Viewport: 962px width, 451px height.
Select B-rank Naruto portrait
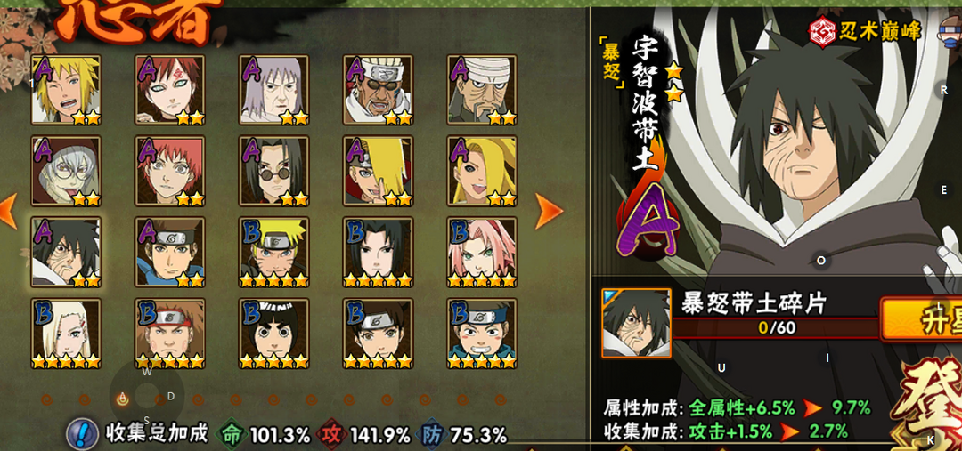point(274,252)
